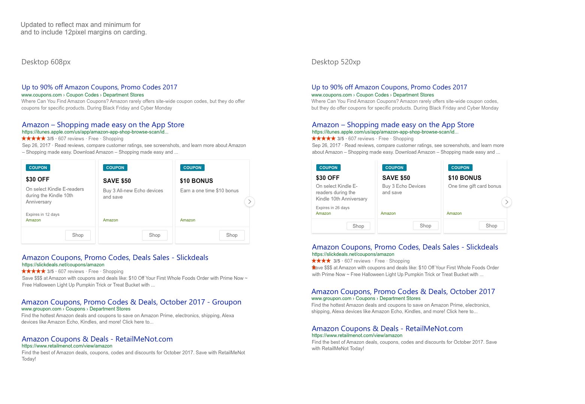
Task: Click COUPON badge on $10 BONUS card, 520xp layout
Action: pyautogui.click(x=460, y=168)
